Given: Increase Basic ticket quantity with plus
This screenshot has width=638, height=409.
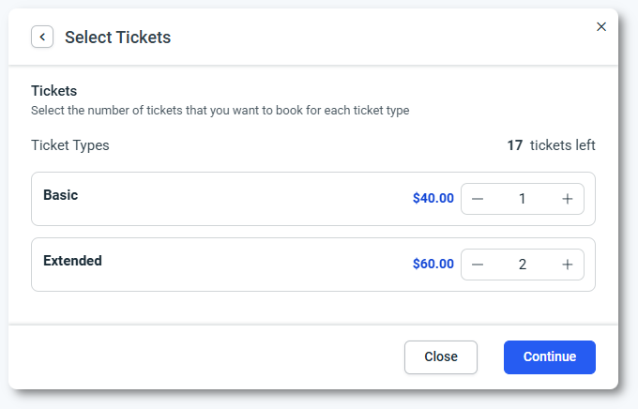Looking at the screenshot, I should pos(568,199).
